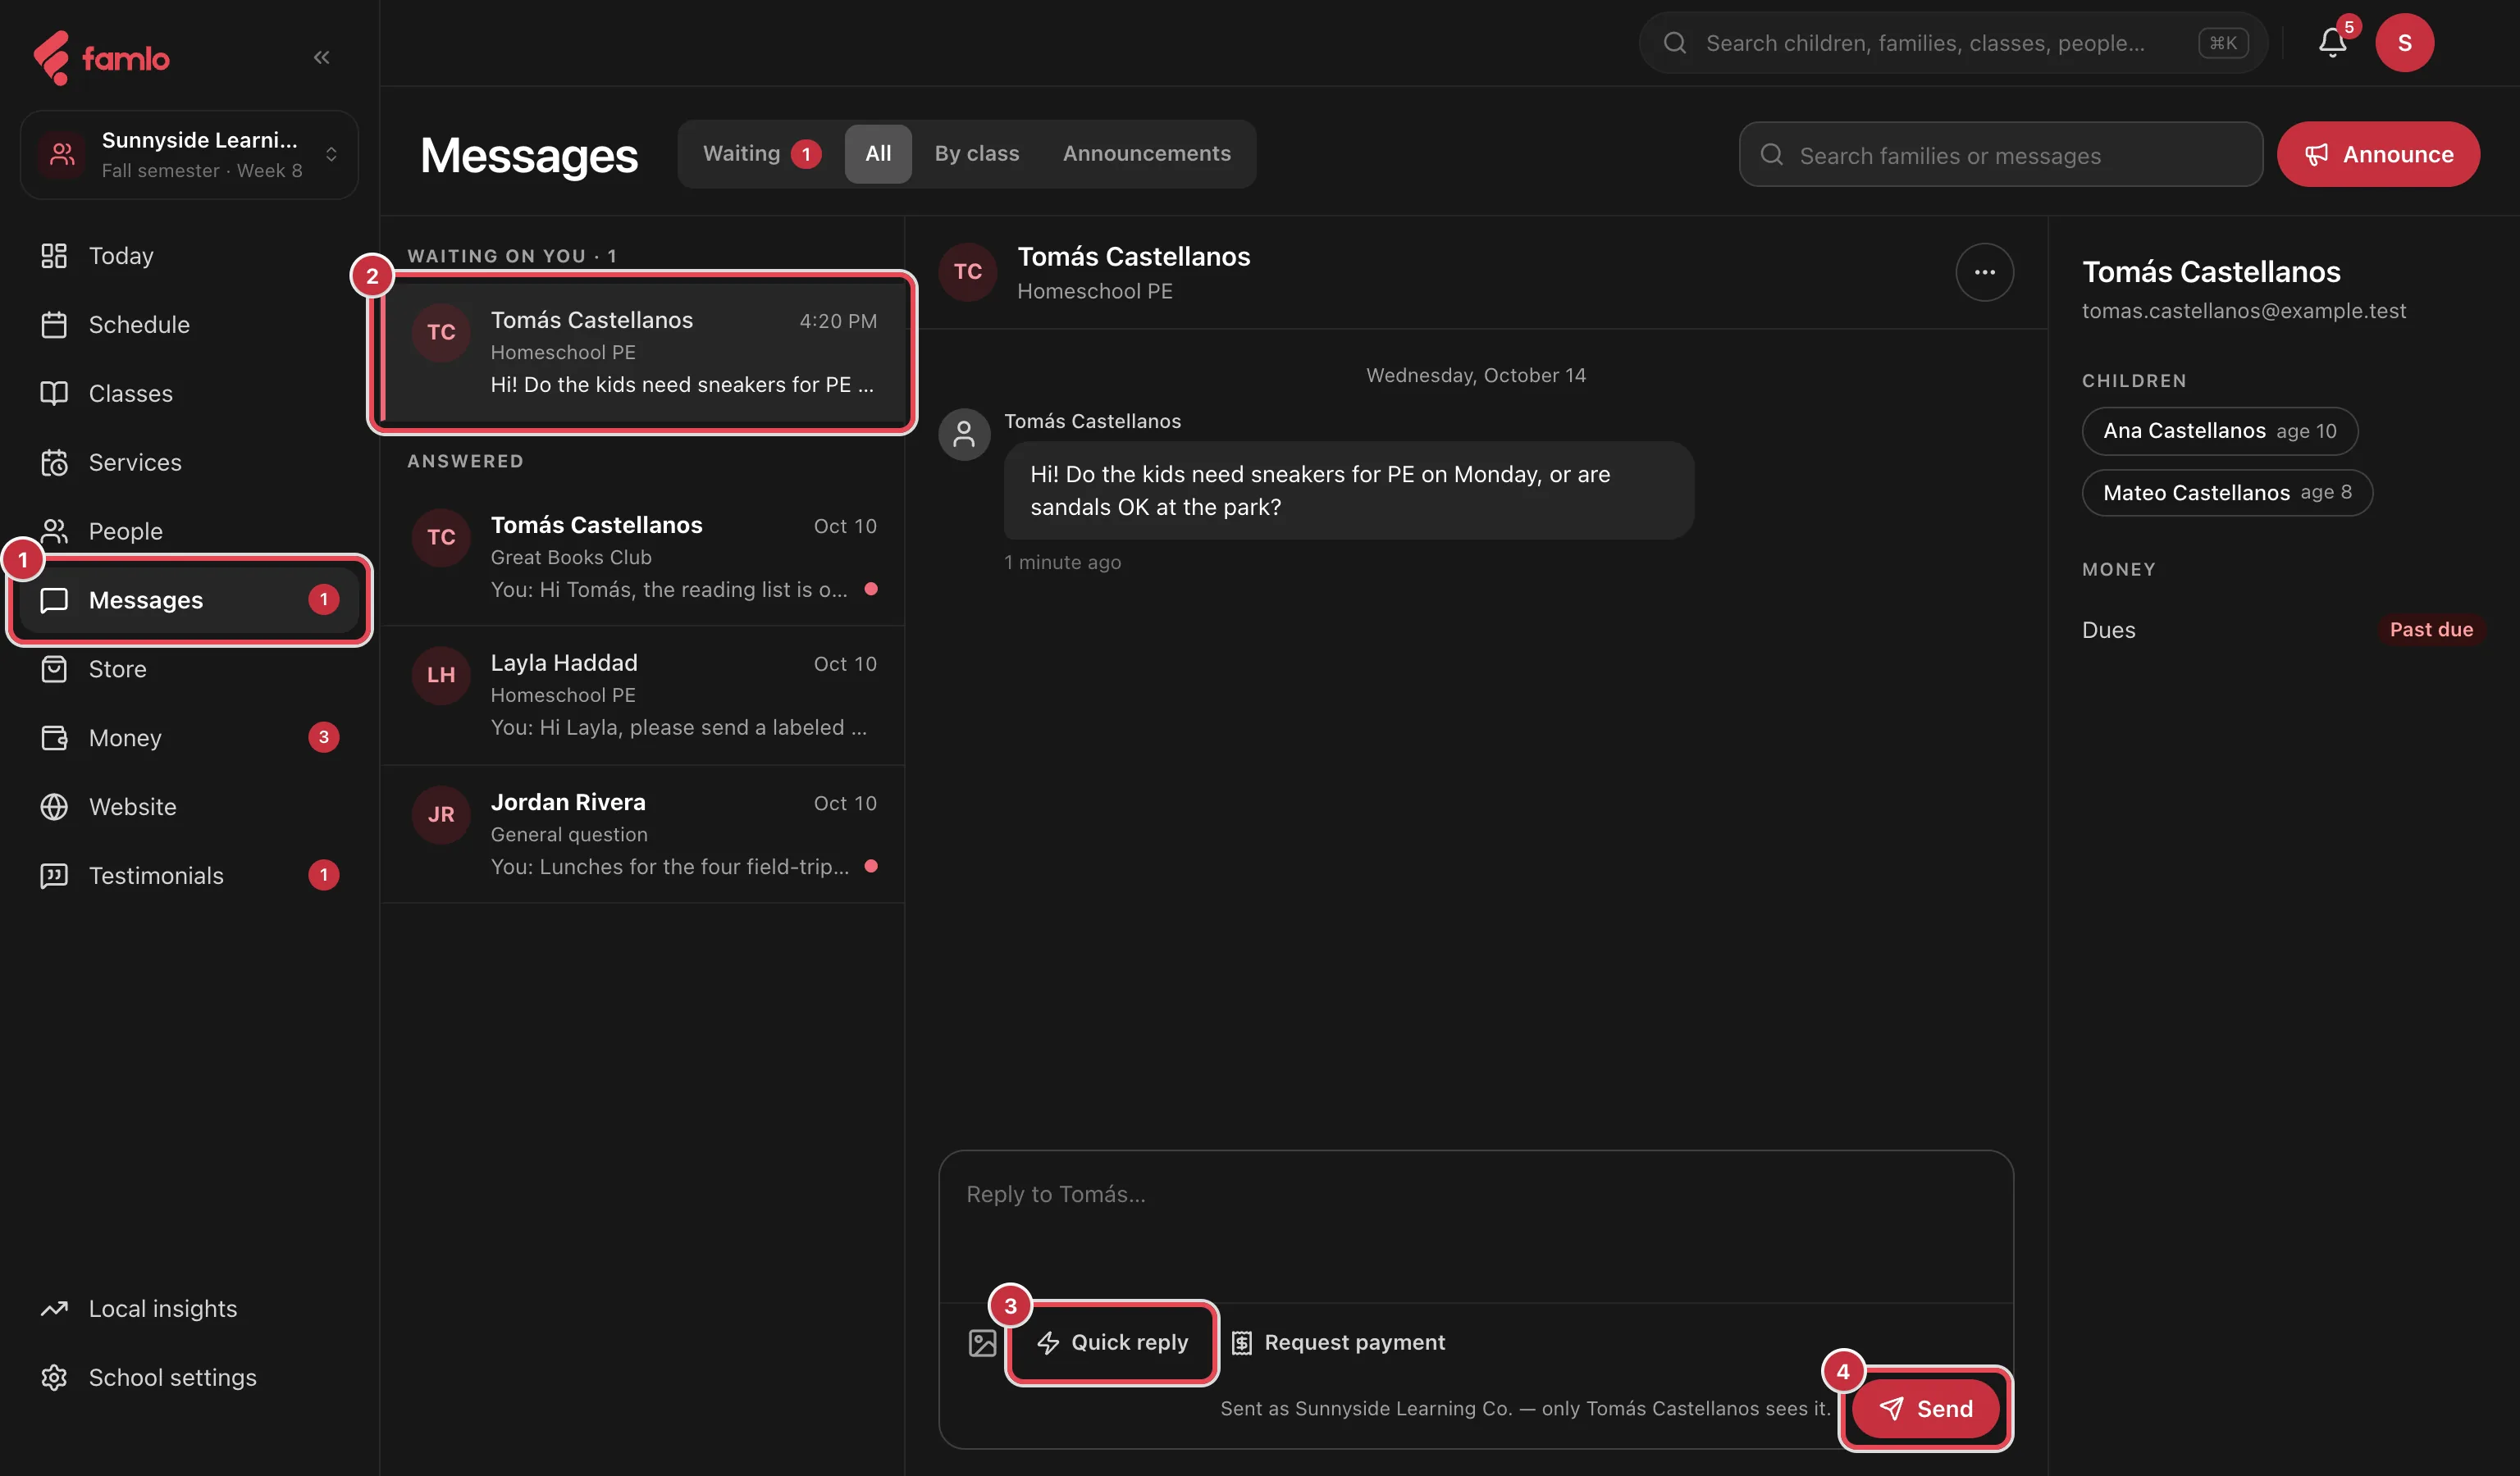The height and width of the screenshot is (1476, 2520).
Task: Go to Schedule in the sidebar
Action: click(189, 325)
